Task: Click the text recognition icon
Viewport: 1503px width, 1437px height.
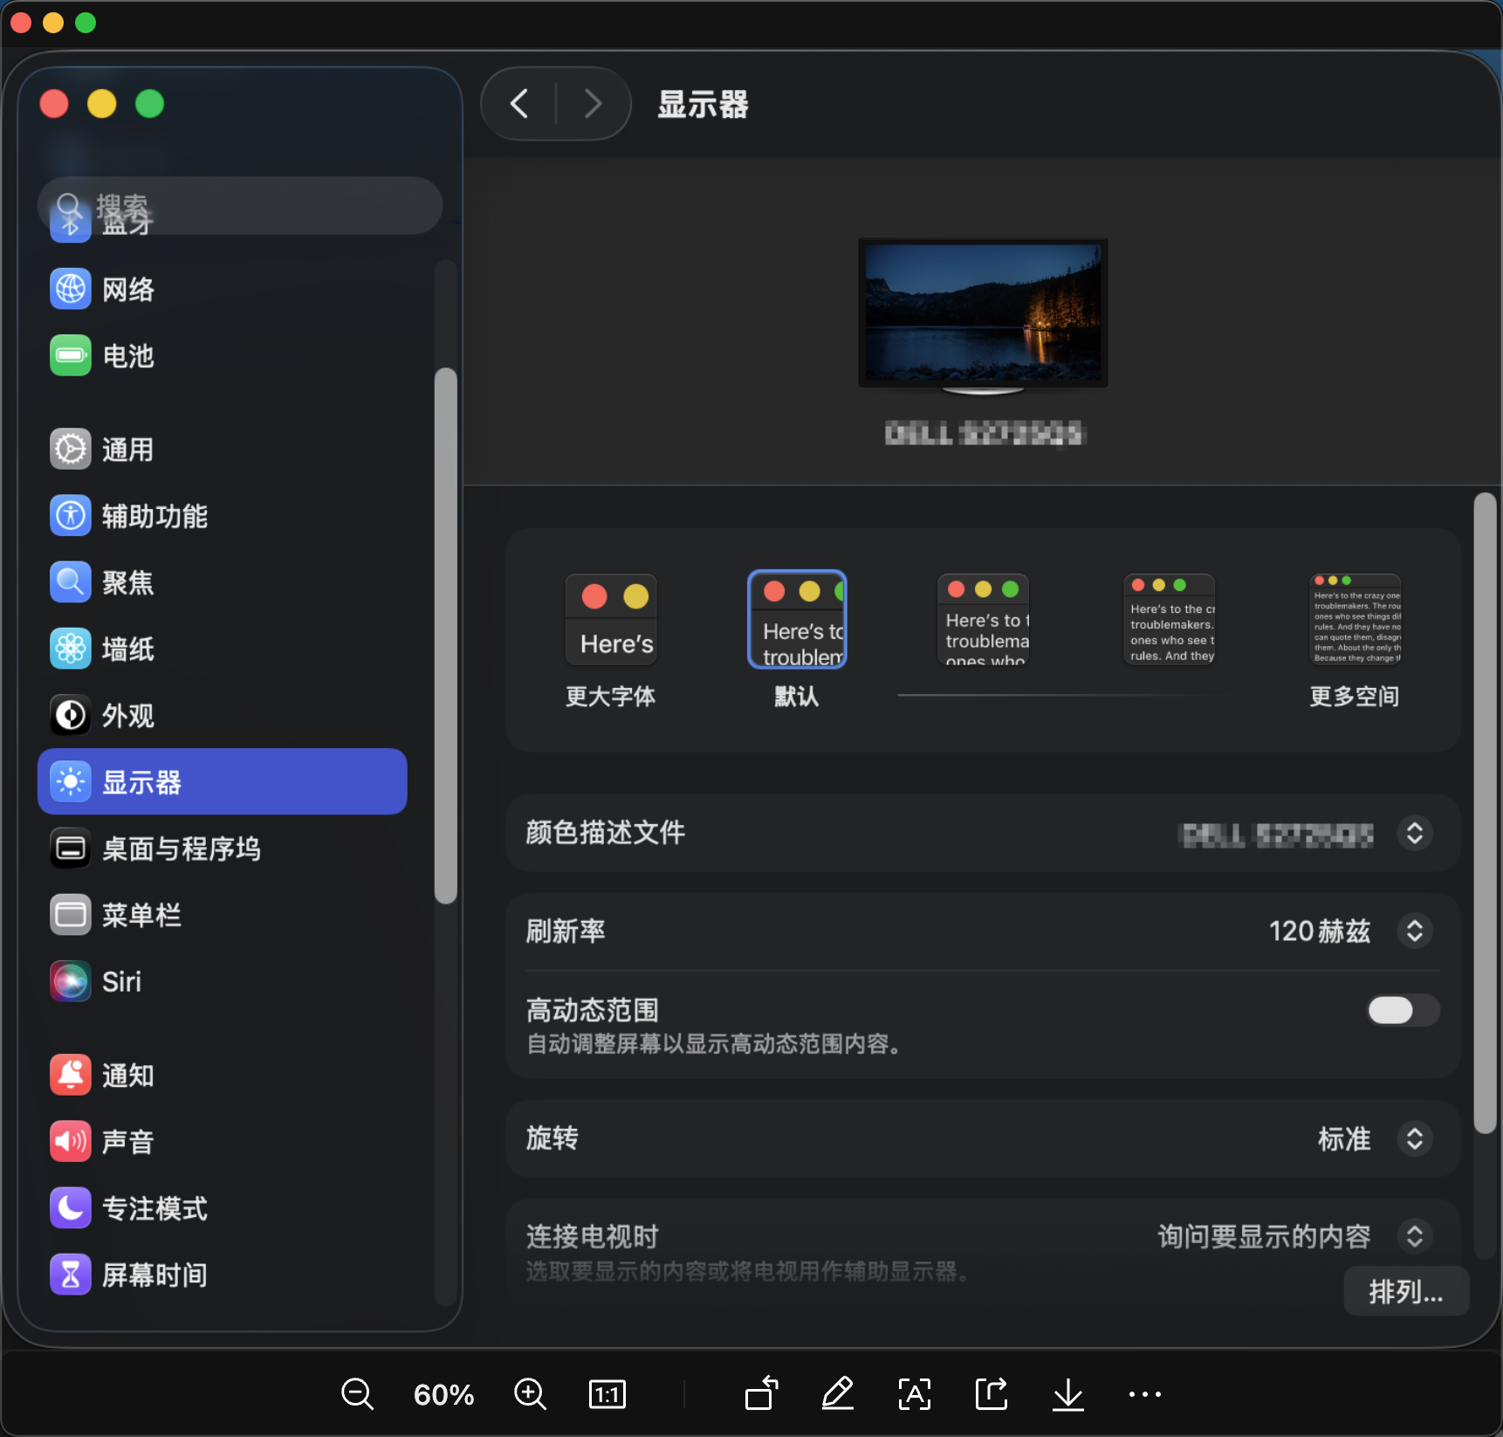Action: click(914, 1394)
